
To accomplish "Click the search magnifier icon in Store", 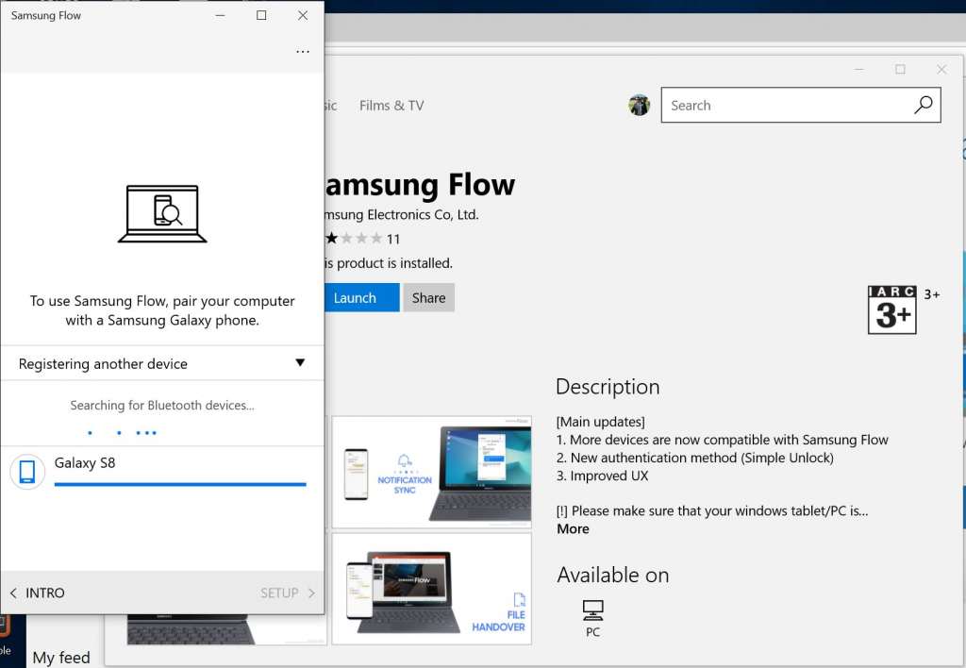I will [923, 105].
